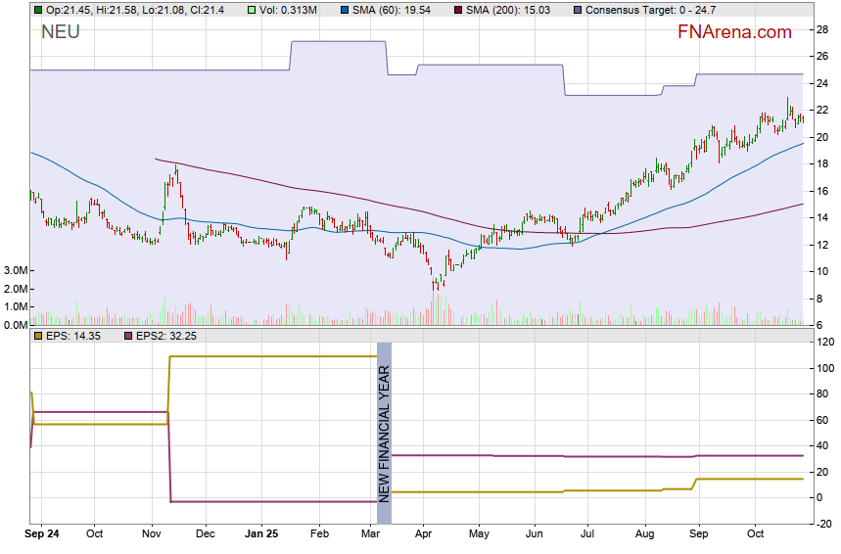
Task: Click the 3.0M volume axis label
Action: coord(16,270)
